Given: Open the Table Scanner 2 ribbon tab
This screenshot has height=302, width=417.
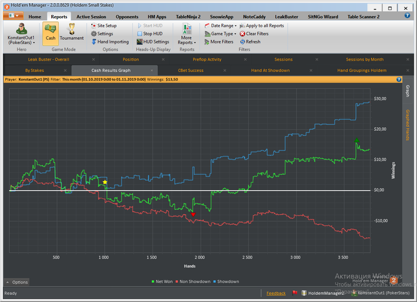Looking at the screenshot, I should (363, 17).
